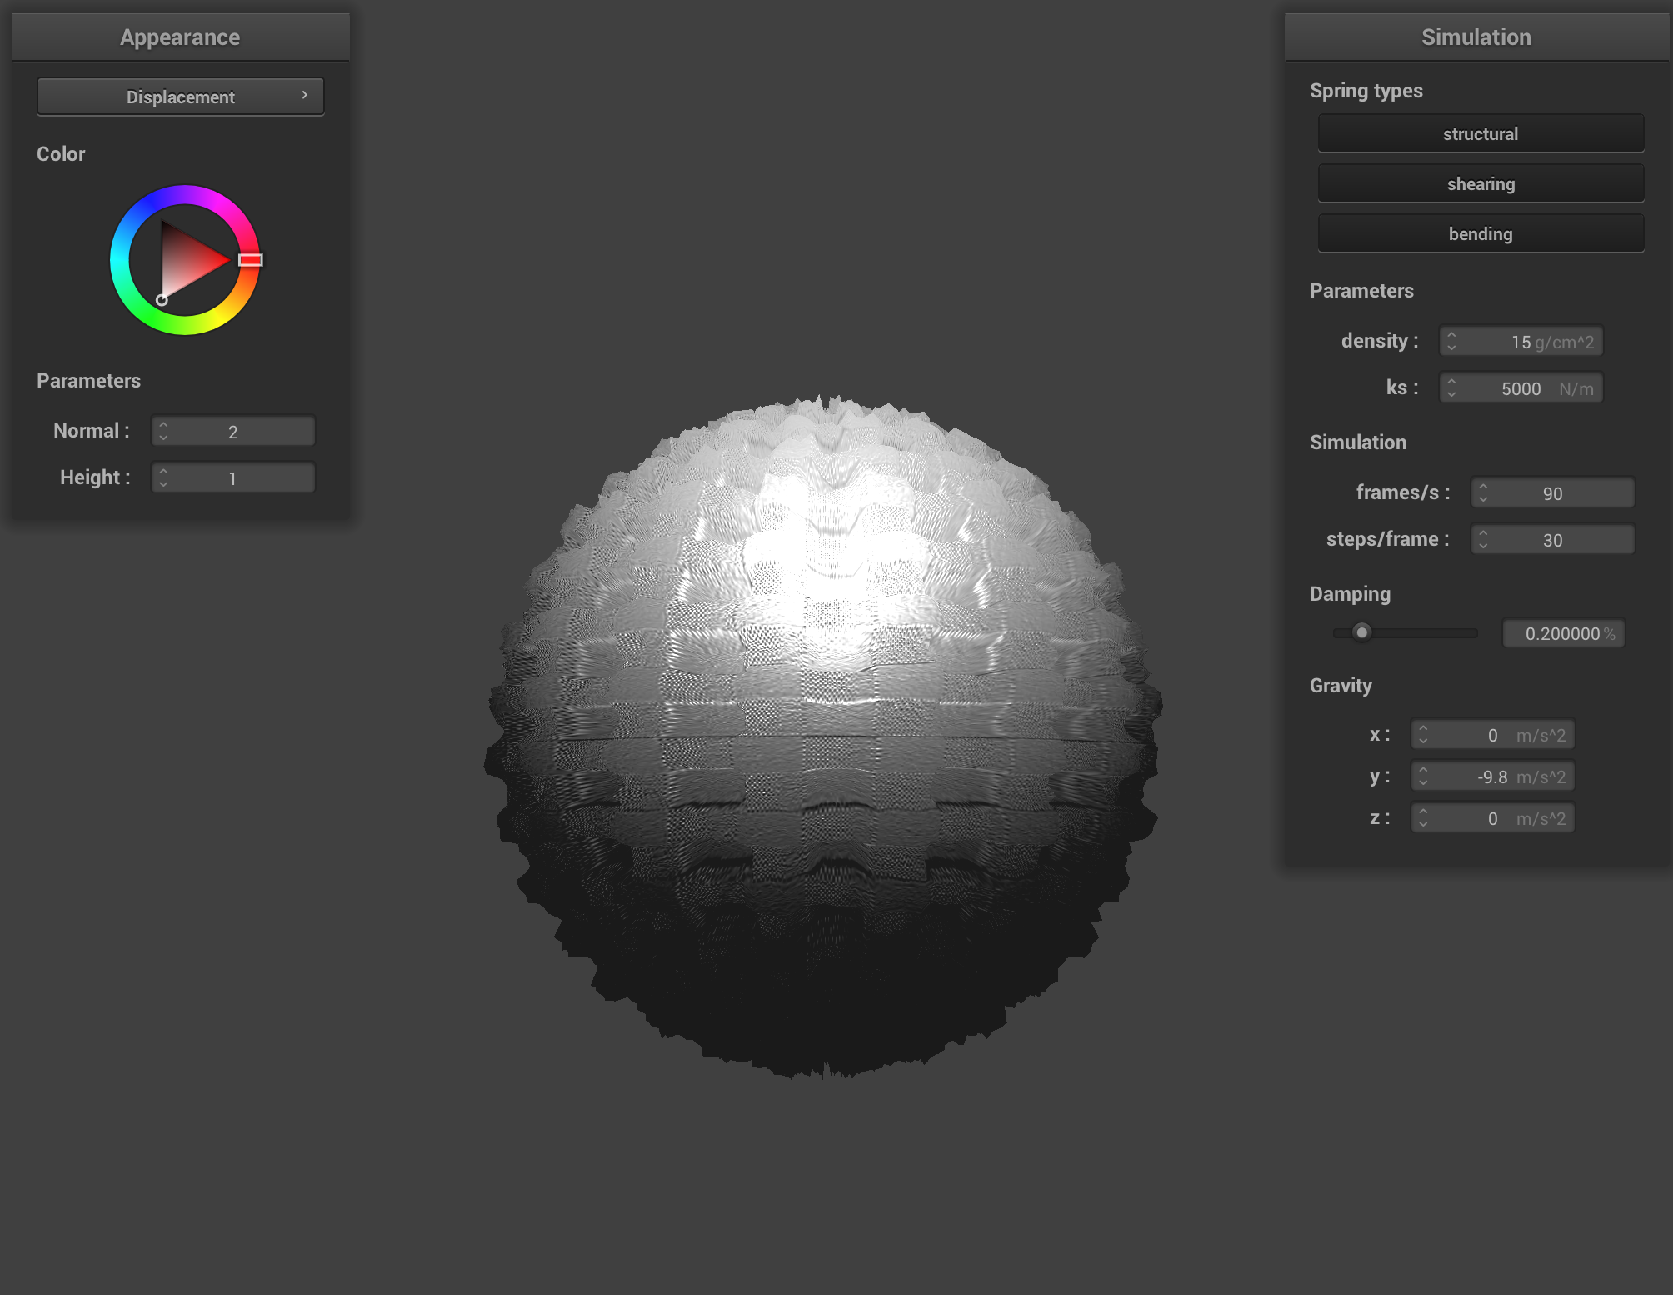
Task: Click the gravity z value field
Action: click(x=1493, y=818)
